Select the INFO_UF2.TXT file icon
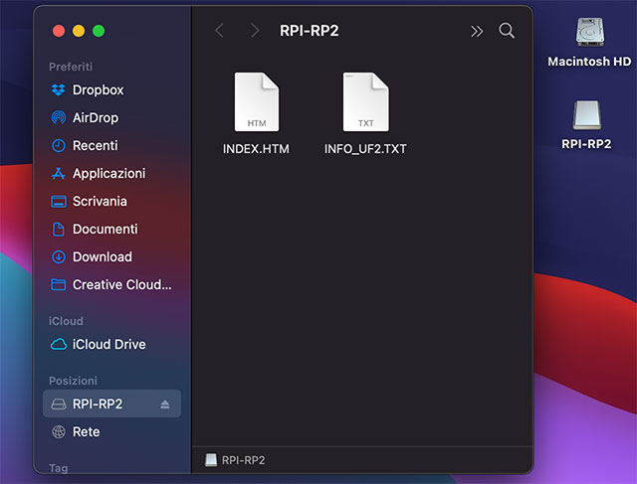This screenshot has width=637, height=484. [x=365, y=102]
